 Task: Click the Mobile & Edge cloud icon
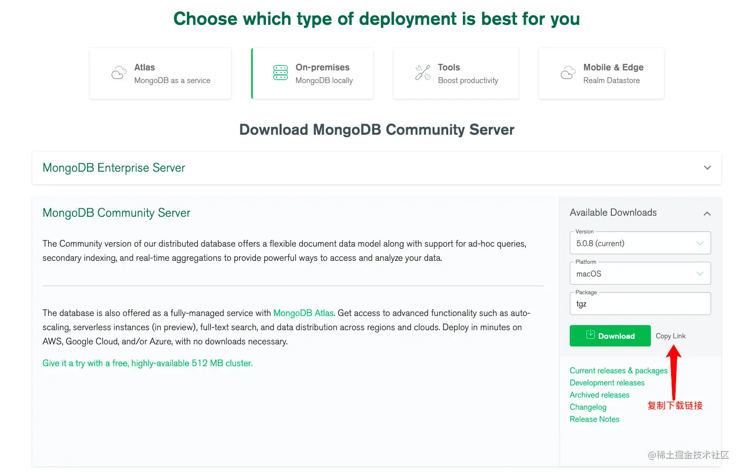point(568,73)
